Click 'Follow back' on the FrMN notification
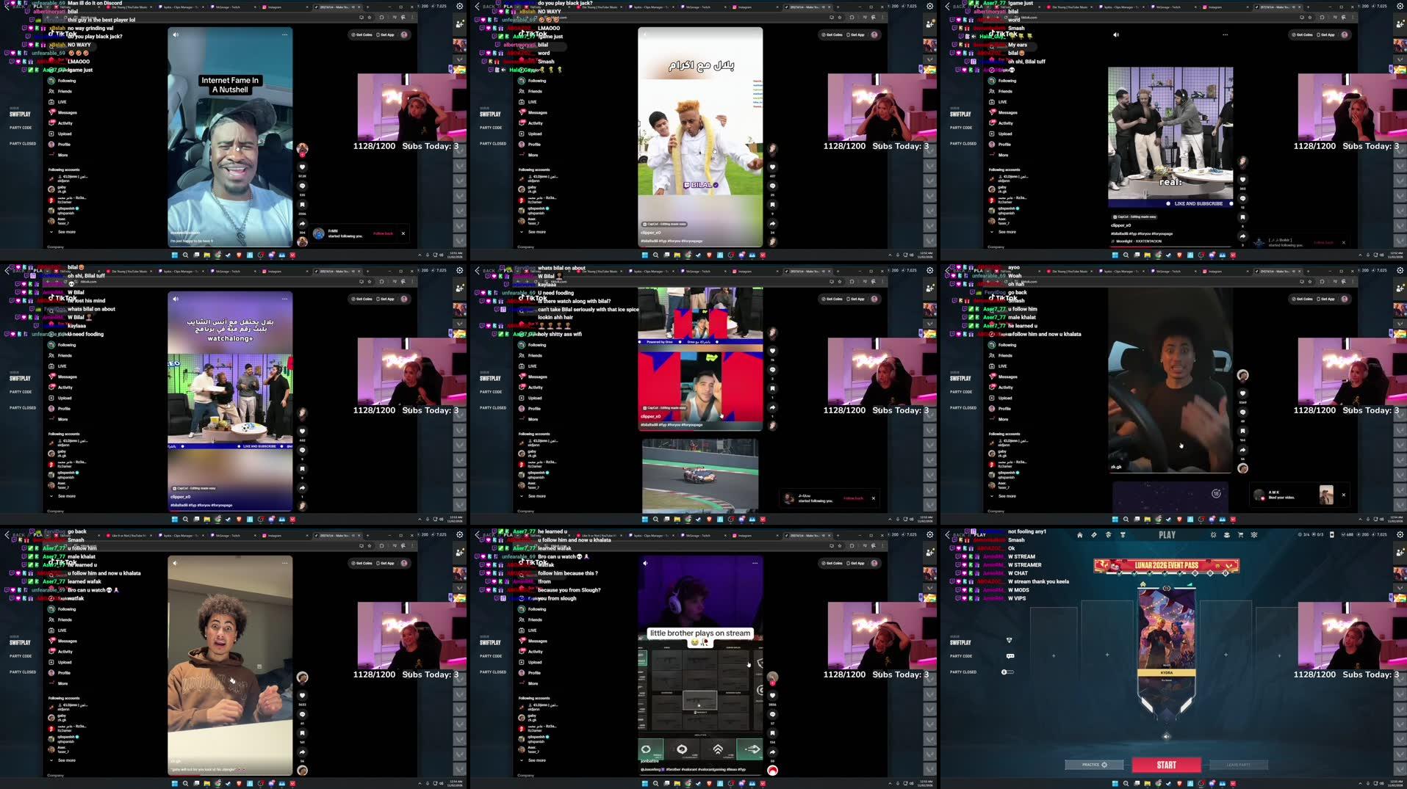Viewport: 1407px width, 789px height. [x=383, y=233]
